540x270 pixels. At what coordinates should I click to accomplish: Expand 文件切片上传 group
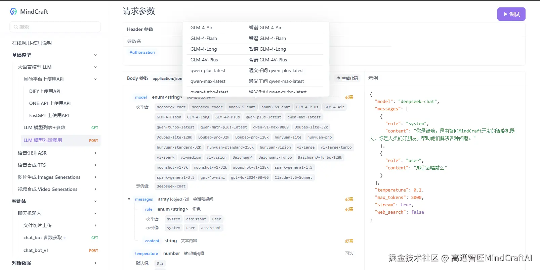click(95, 225)
